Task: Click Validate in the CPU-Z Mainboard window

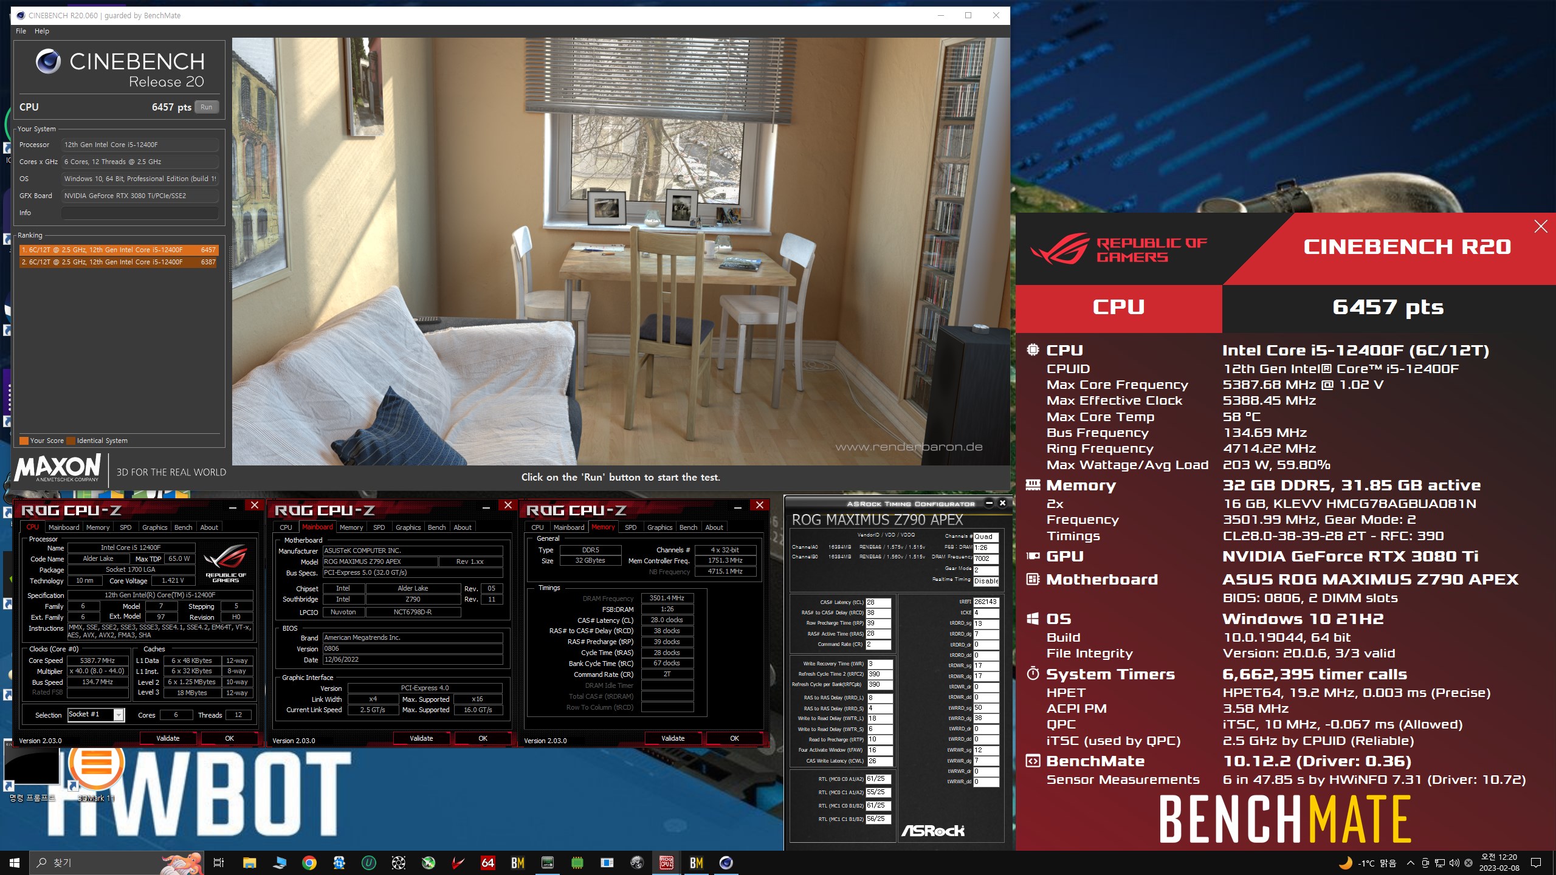Action: click(x=421, y=738)
